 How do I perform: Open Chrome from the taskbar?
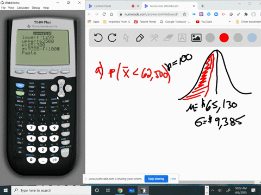120,190
